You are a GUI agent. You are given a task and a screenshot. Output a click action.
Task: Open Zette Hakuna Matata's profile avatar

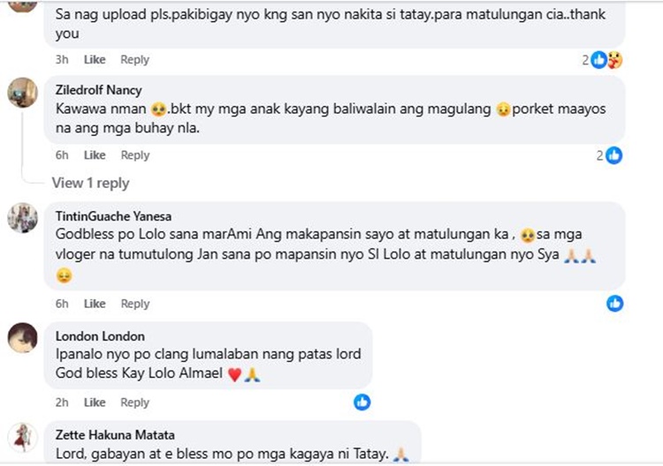(22, 437)
